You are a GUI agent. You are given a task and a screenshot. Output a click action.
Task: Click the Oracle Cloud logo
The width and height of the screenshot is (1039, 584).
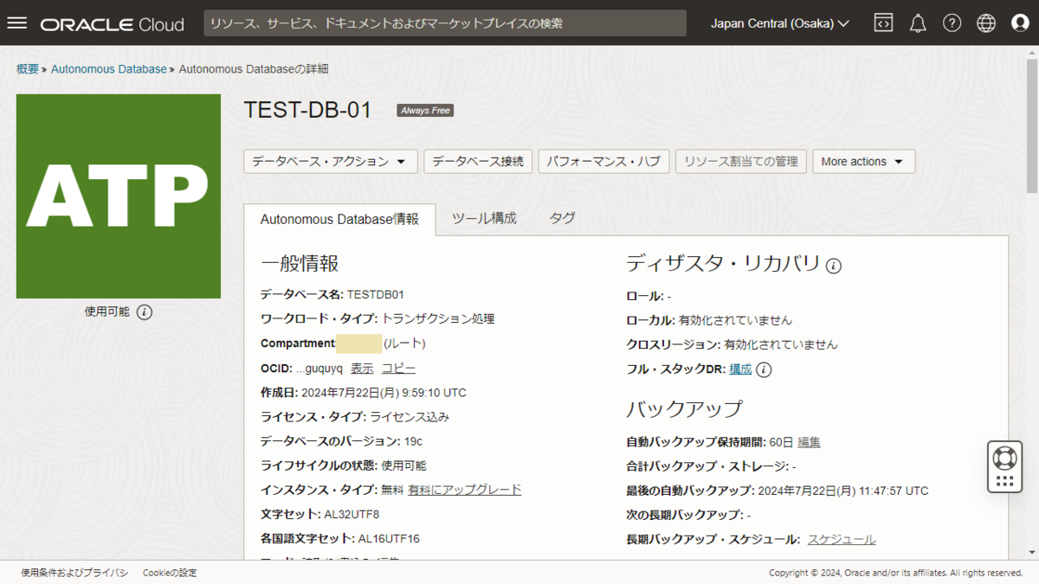(112, 23)
